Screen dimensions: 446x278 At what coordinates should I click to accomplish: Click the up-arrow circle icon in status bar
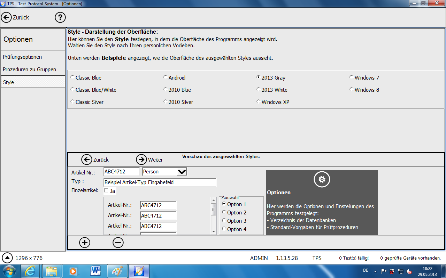point(7,258)
